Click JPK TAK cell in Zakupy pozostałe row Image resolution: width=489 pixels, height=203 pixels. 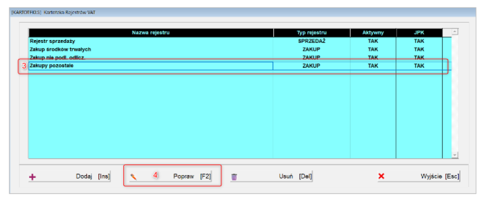click(419, 66)
